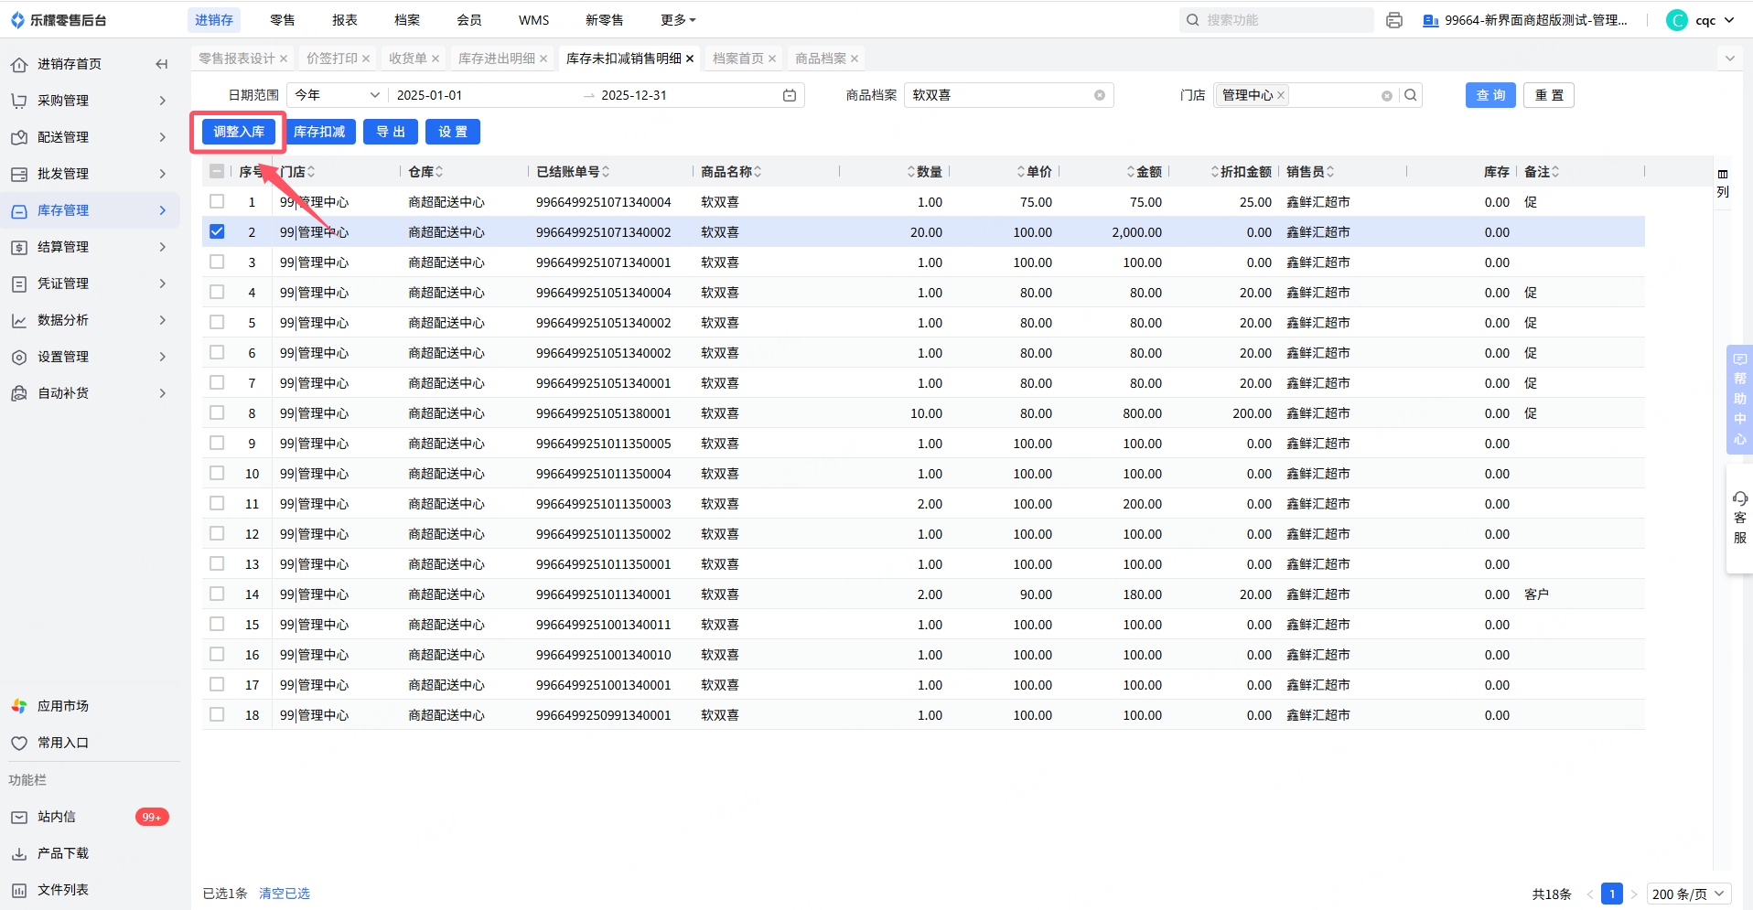The image size is (1753, 910).
Task: Open the 200 条/页 page size dropdown
Action: (x=1688, y=894)
